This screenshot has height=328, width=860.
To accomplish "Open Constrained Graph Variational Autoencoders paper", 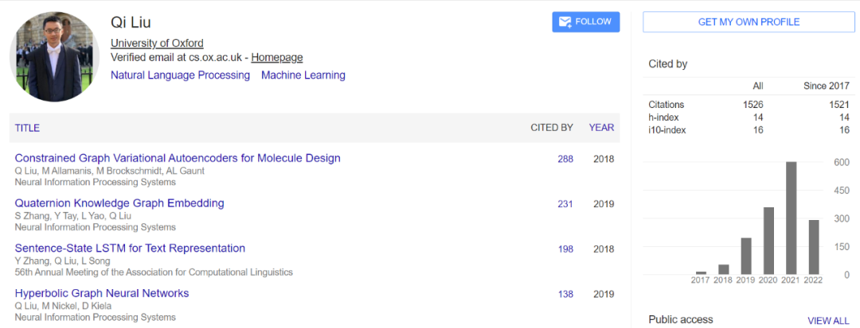I will pyautogui.click(x=178, y=158).
